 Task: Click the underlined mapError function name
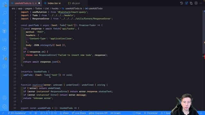(x=37, y=85)
